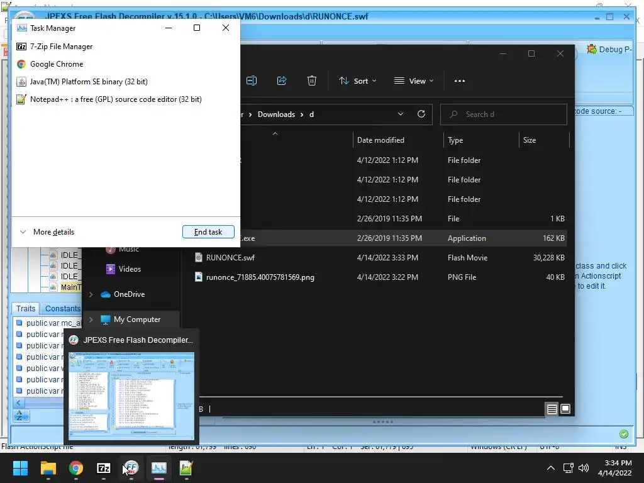Click the alphabetical sort A-Z icon in JPEXS
This screenshot has height=483, width=644.
click(19, 415)
